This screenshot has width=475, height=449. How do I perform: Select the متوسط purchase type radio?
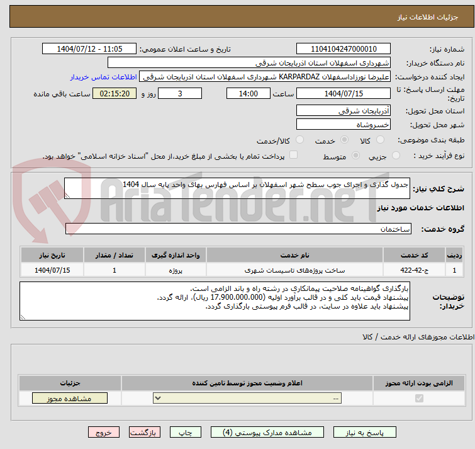click(x=355, y=156)
